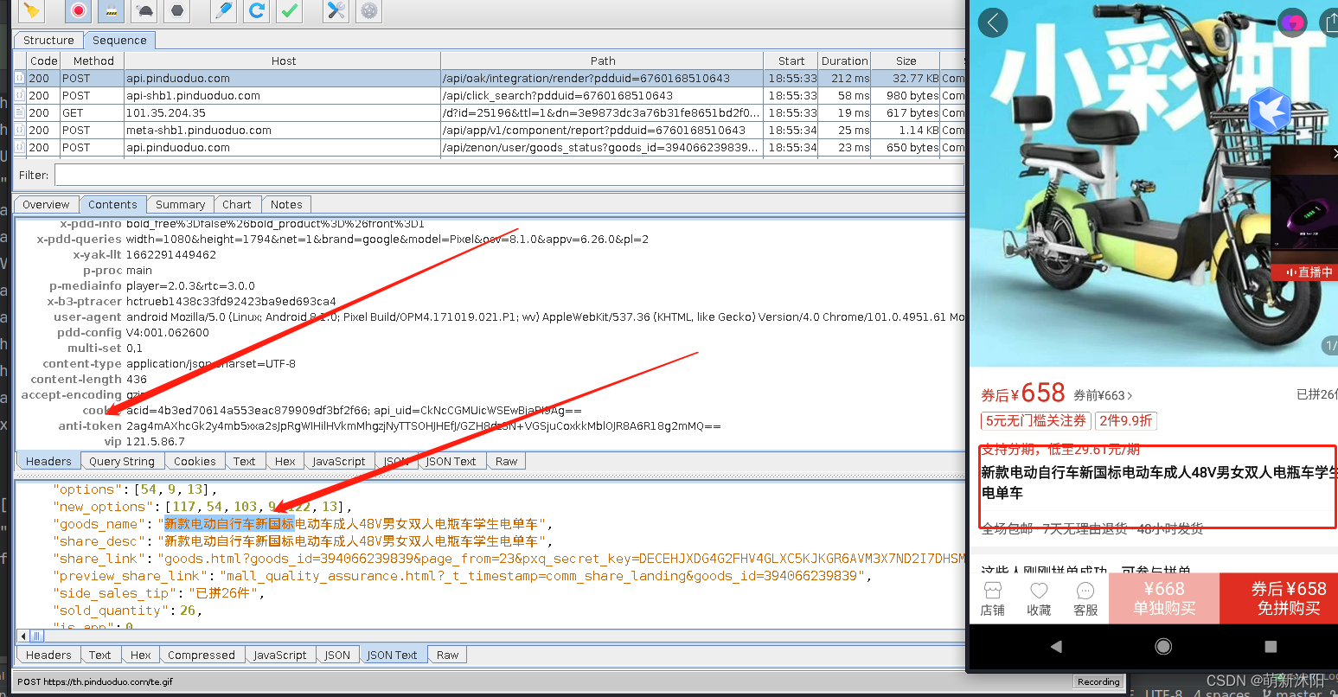Sort by the Size column header
Screen dimensions: 1338x697
(x=906, y=61)
